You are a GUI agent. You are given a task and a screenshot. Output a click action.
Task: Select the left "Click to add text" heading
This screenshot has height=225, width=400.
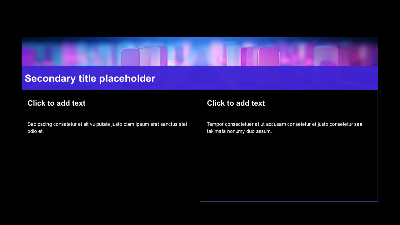[56, 103]
